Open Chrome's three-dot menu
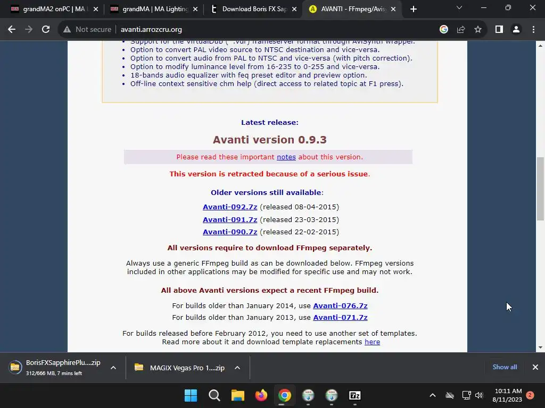Image resolution: width=545 pixels, height=408 pixels. pyautogui.click(x=533, y=30)
